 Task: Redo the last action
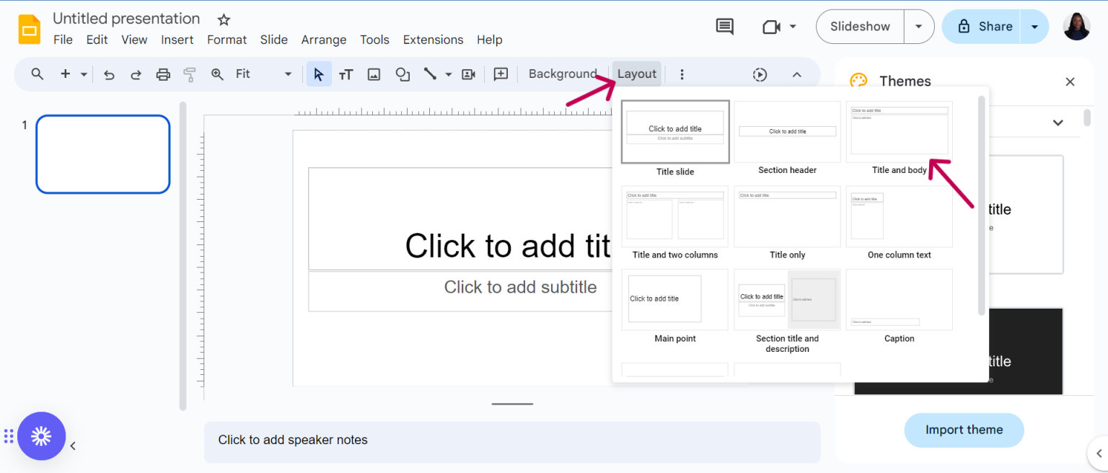tap(136, 74)
